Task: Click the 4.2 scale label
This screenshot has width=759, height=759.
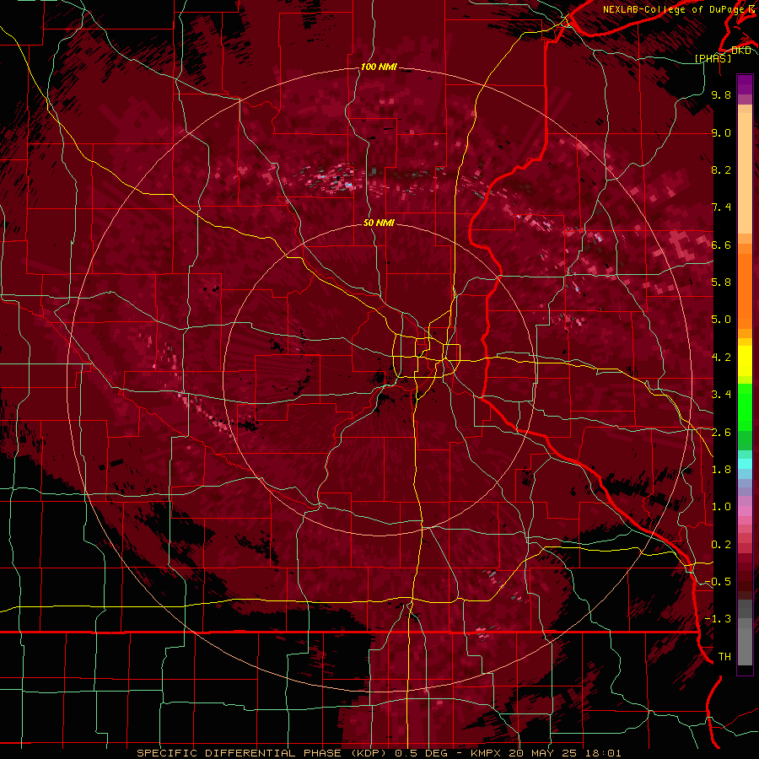Action: pyautogui.click(x=721, y=358)
